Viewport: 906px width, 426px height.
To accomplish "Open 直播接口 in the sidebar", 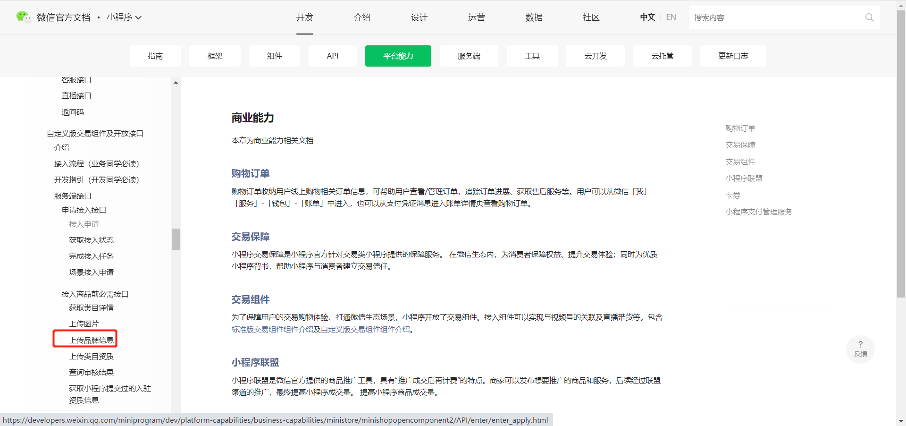I will point(76,95).
